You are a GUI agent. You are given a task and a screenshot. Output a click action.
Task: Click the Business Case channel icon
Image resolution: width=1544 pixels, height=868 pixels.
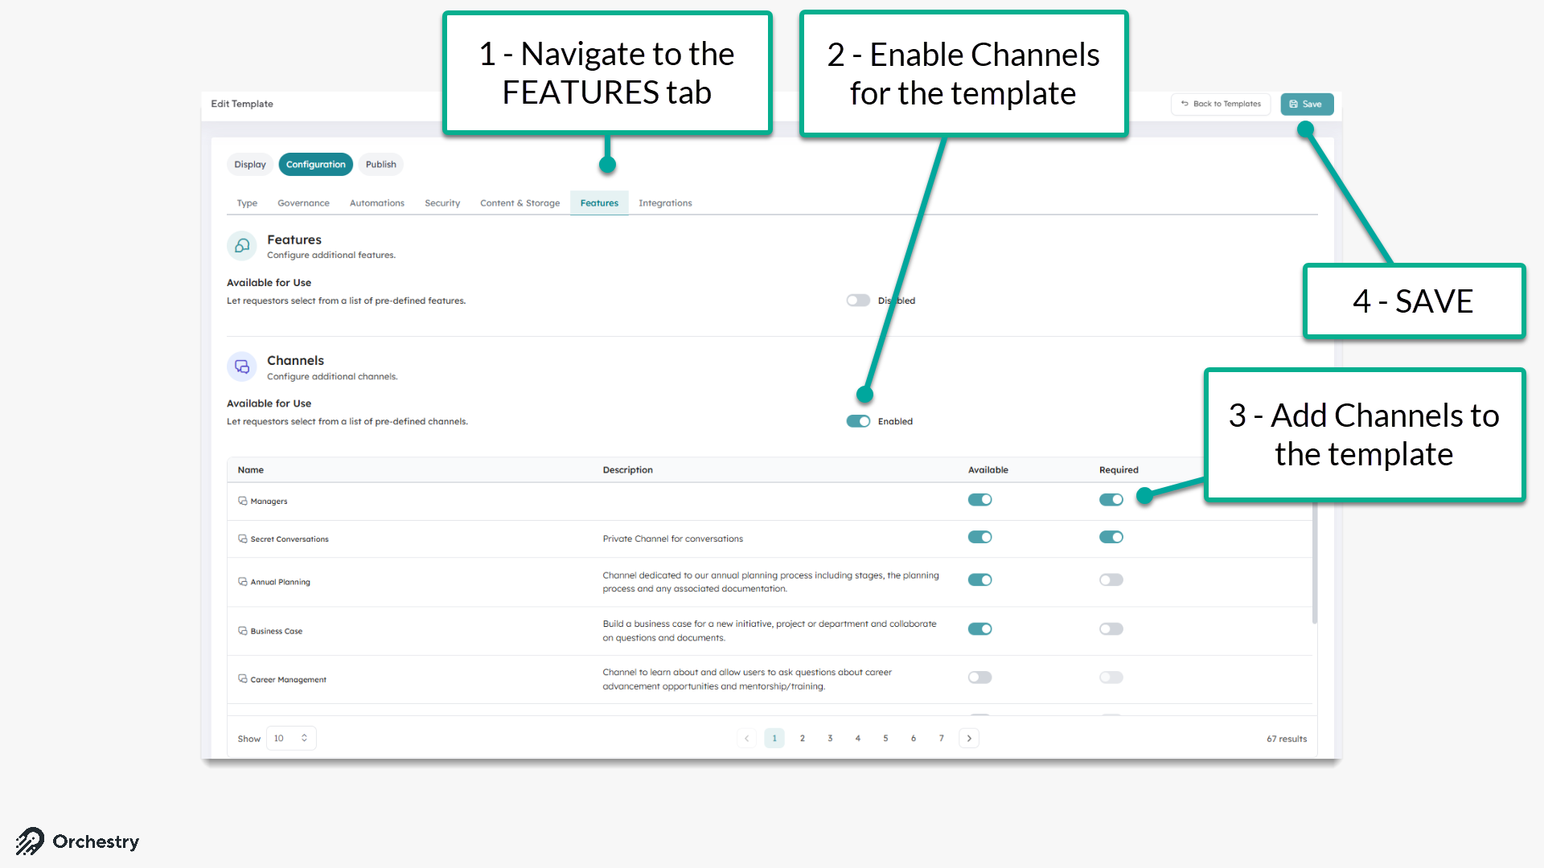point(242,630)
